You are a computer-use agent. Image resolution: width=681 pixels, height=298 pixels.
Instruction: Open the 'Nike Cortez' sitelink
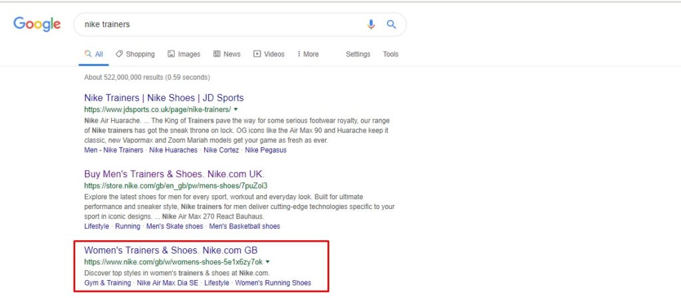tap(221, 150)
